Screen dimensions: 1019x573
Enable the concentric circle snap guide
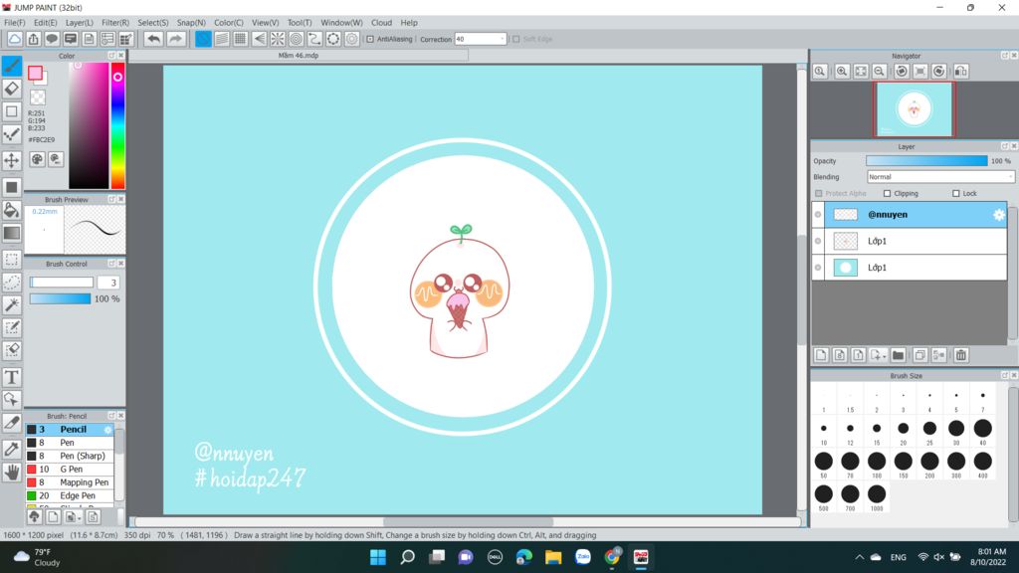tap(297, 39)
